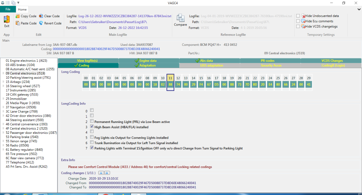Screen dimensions: 362x195
Task: Select 6C Rear view camera module
Action: point(25,158)
